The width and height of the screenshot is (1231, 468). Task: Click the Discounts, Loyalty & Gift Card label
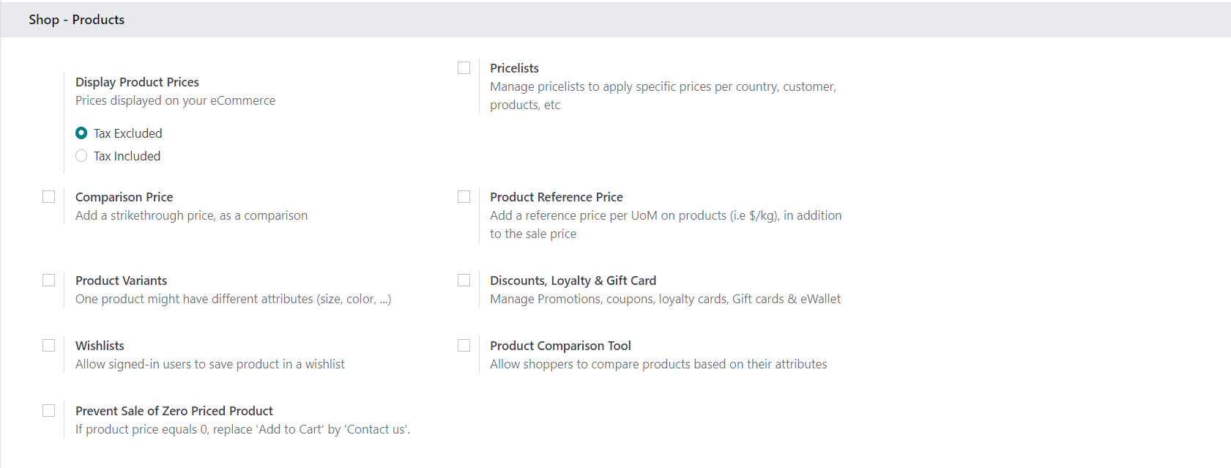(573, 281)
